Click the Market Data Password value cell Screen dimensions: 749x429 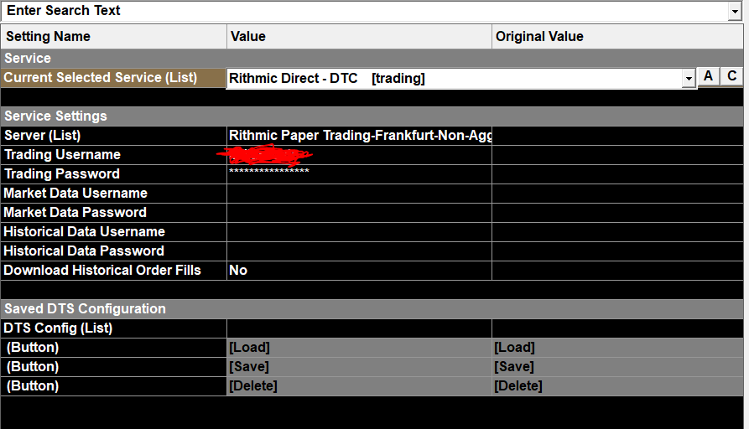359,213
